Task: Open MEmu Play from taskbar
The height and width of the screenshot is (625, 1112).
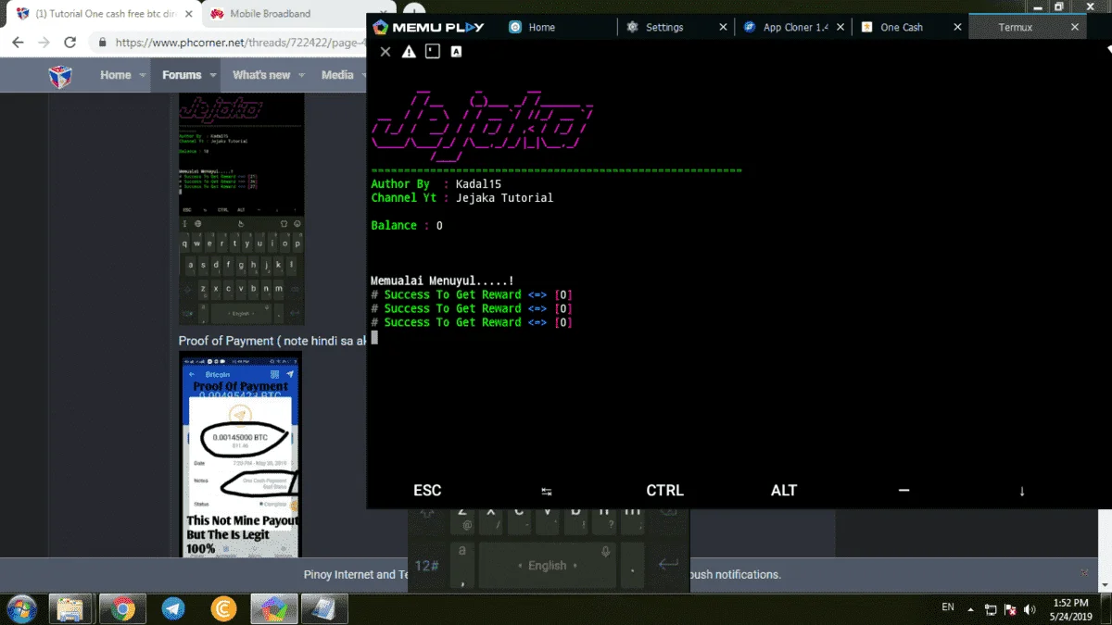Action: (x=273, y=609)
